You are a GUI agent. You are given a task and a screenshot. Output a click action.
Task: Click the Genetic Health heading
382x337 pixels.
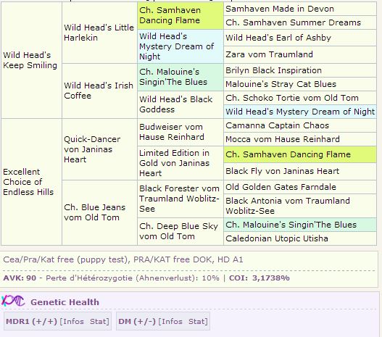coord(65,302)
